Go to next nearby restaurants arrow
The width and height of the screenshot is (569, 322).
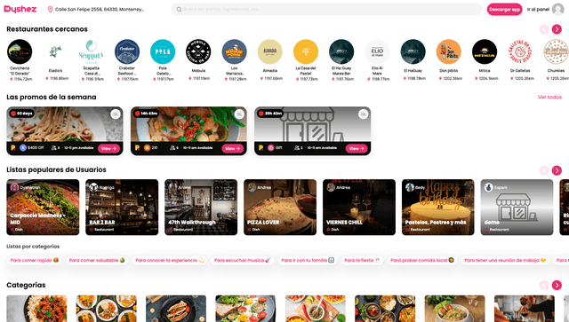(557, 29)
